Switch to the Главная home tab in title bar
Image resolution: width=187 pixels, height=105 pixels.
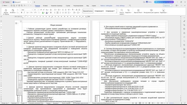[x=6, y=2]
